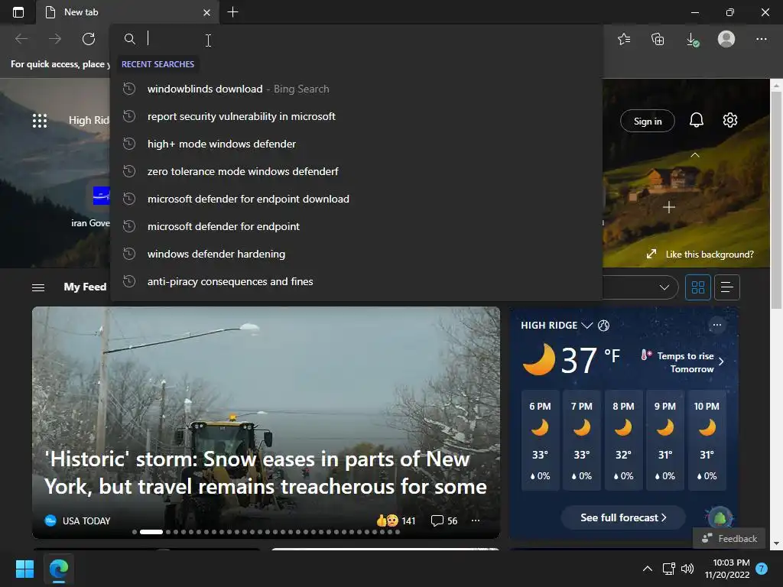The width and height of the screenshot is (783, 587).
Task: Select 'windows defender hardening' suggestion
Action: [x=356, y=254]
